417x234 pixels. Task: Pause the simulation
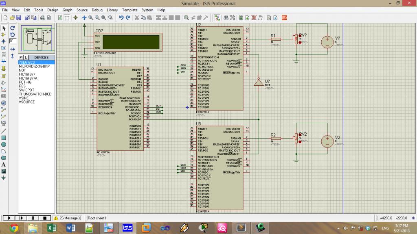point(33,218)
